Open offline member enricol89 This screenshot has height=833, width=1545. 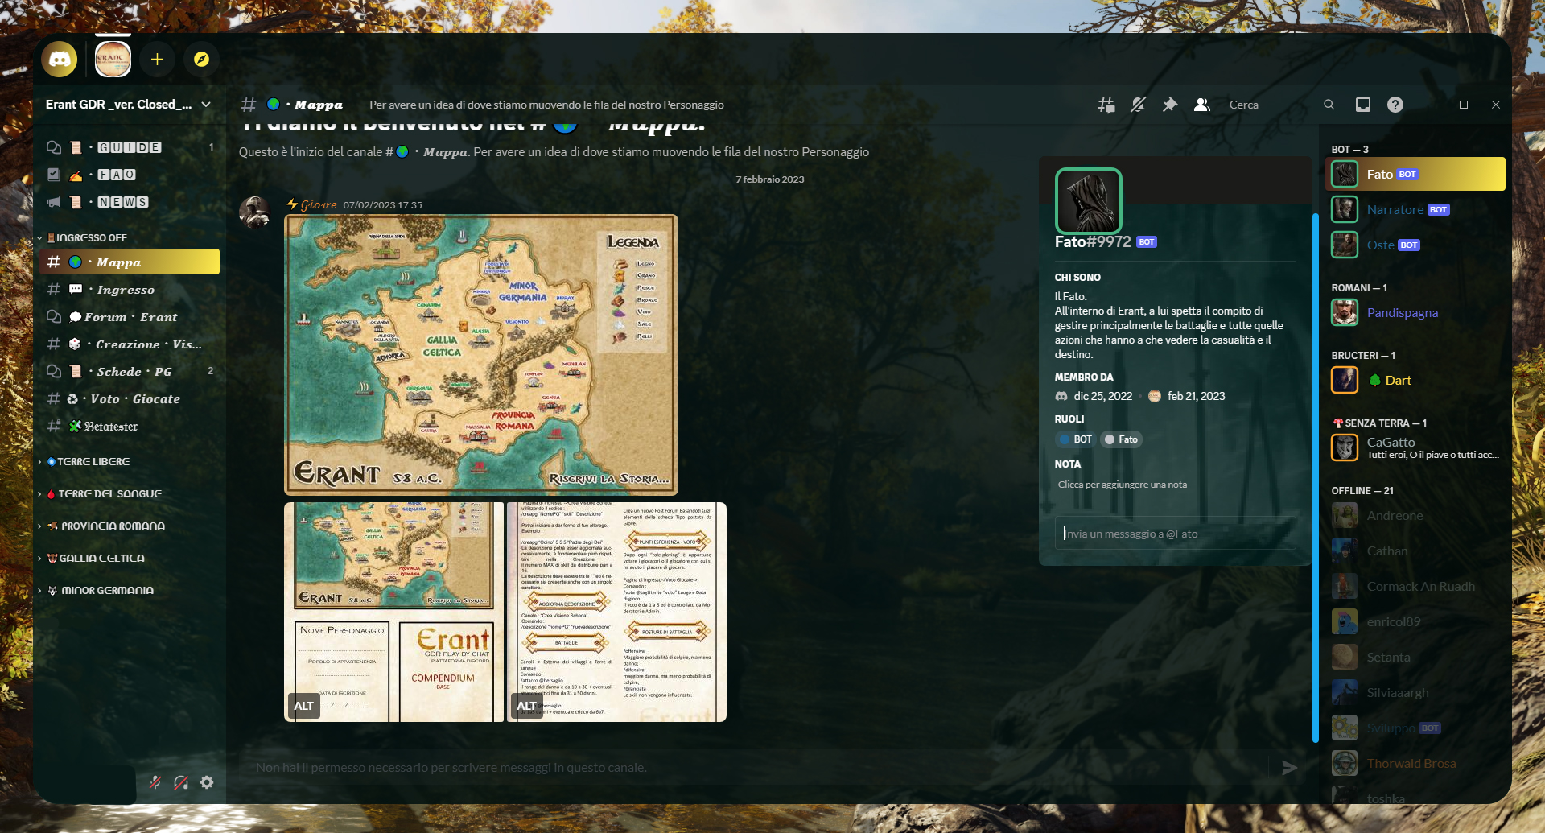1415,621
